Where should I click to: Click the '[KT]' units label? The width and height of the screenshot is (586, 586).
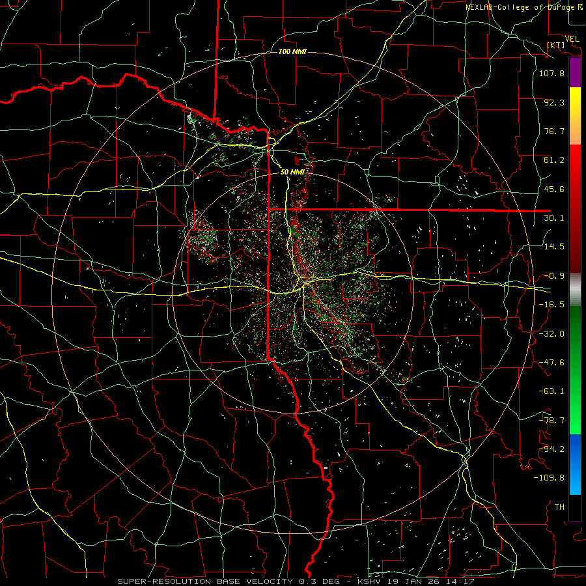click(x=556, y=45)
